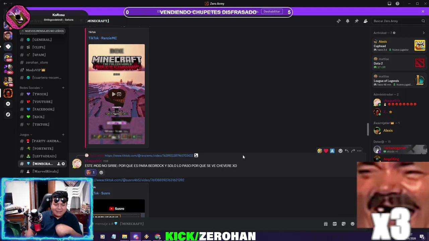Open the GENERAL channel
The image size is (429, 241).
[x=42, y=39]
